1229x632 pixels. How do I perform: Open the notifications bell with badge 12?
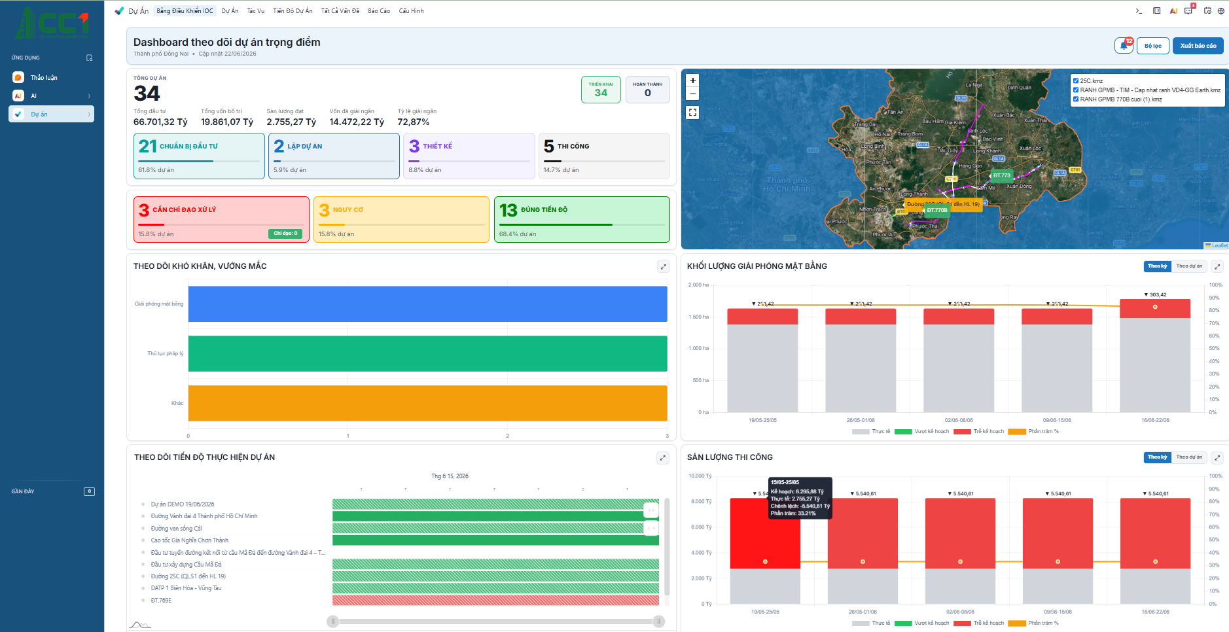[x=1124, y=46]
